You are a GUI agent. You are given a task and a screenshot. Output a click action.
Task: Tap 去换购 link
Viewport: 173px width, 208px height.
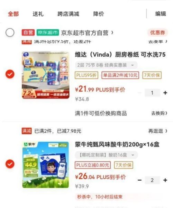(159, 113)
